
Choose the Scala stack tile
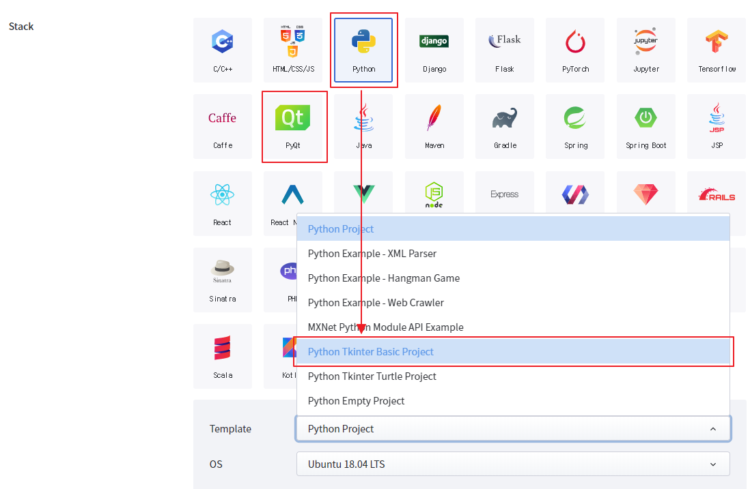point(223,356)
